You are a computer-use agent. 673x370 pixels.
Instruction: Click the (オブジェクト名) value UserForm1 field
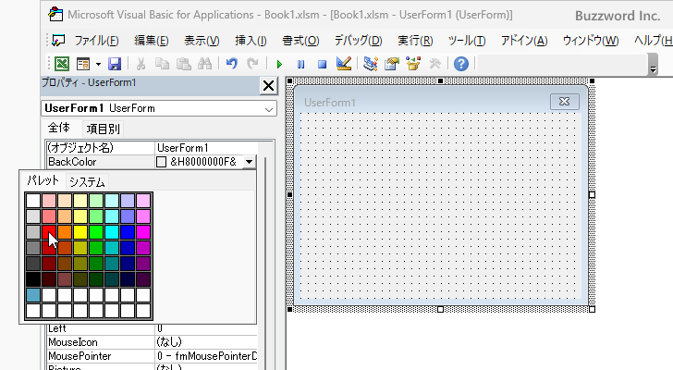[x=206, y=148]
